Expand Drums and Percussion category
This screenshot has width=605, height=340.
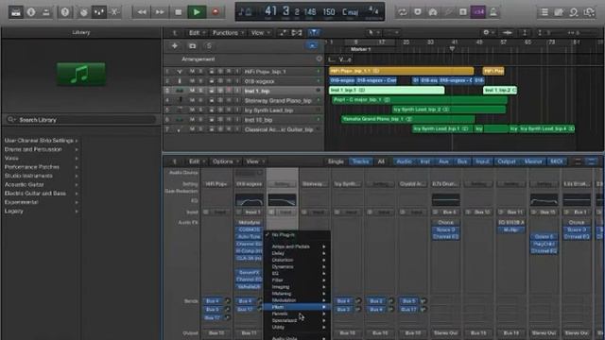pyautogui.click(x=41, y=149)
